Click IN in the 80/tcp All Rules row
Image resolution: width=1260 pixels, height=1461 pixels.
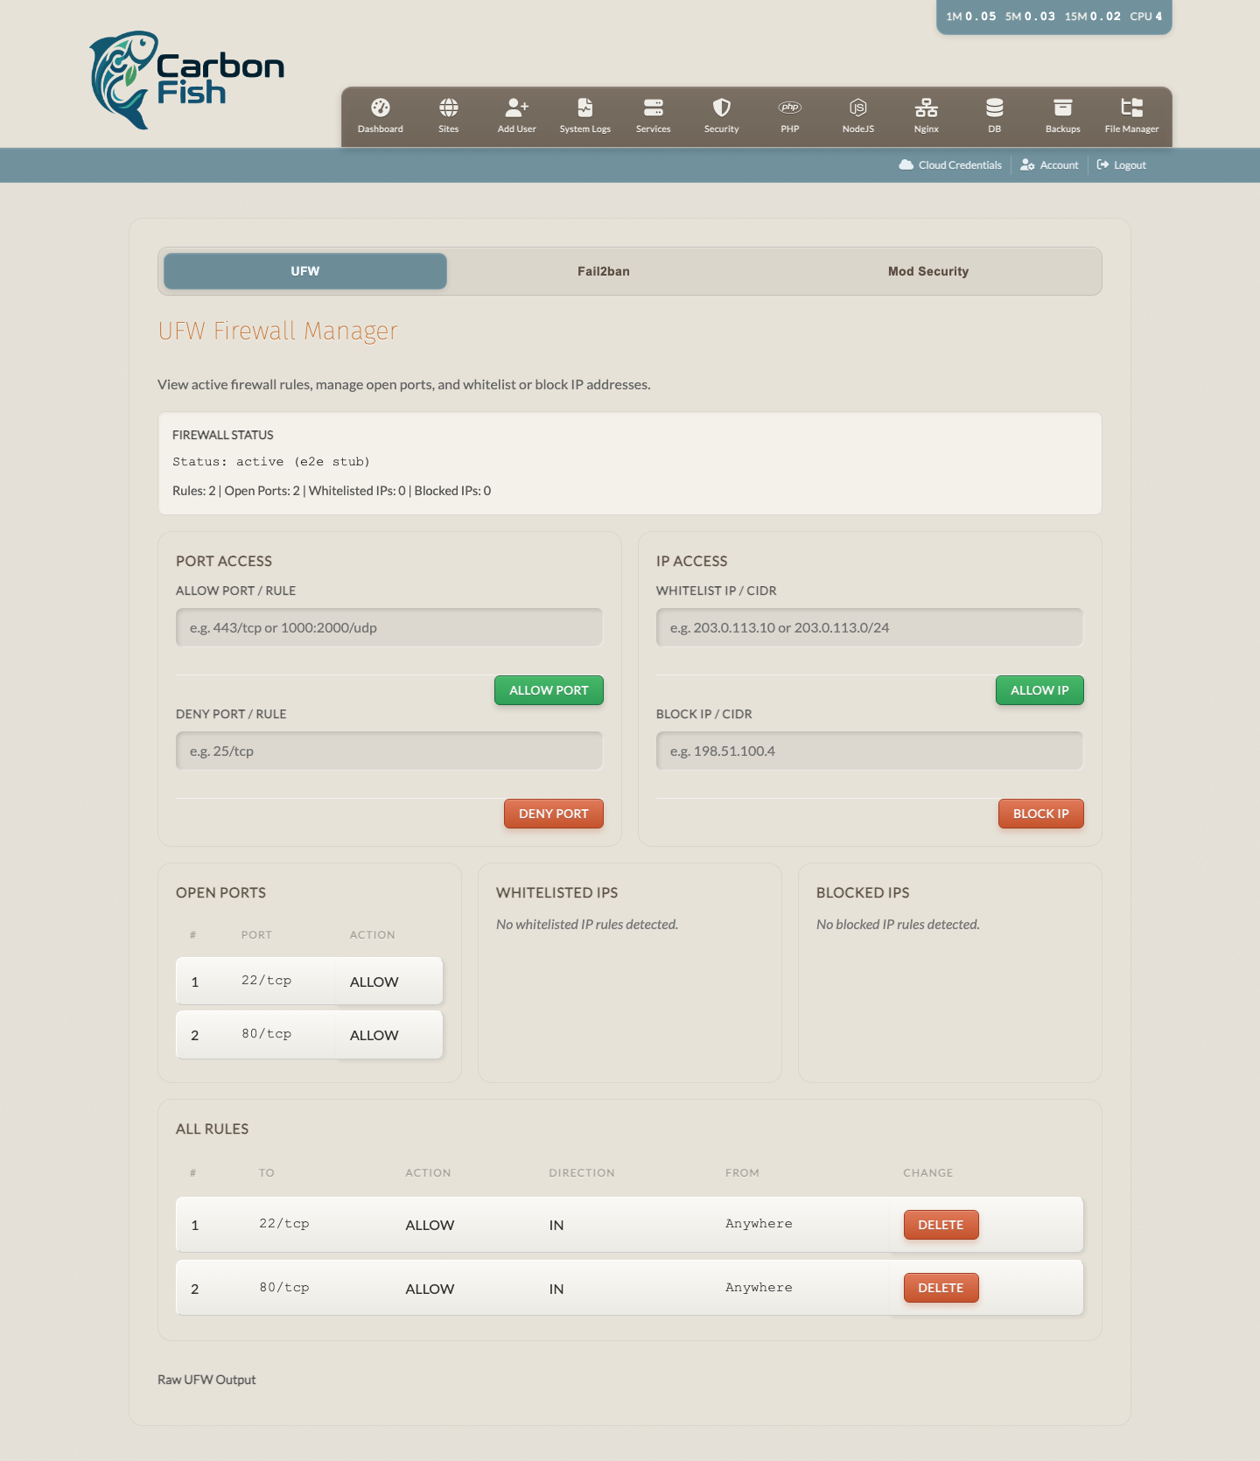(556, 1289)
